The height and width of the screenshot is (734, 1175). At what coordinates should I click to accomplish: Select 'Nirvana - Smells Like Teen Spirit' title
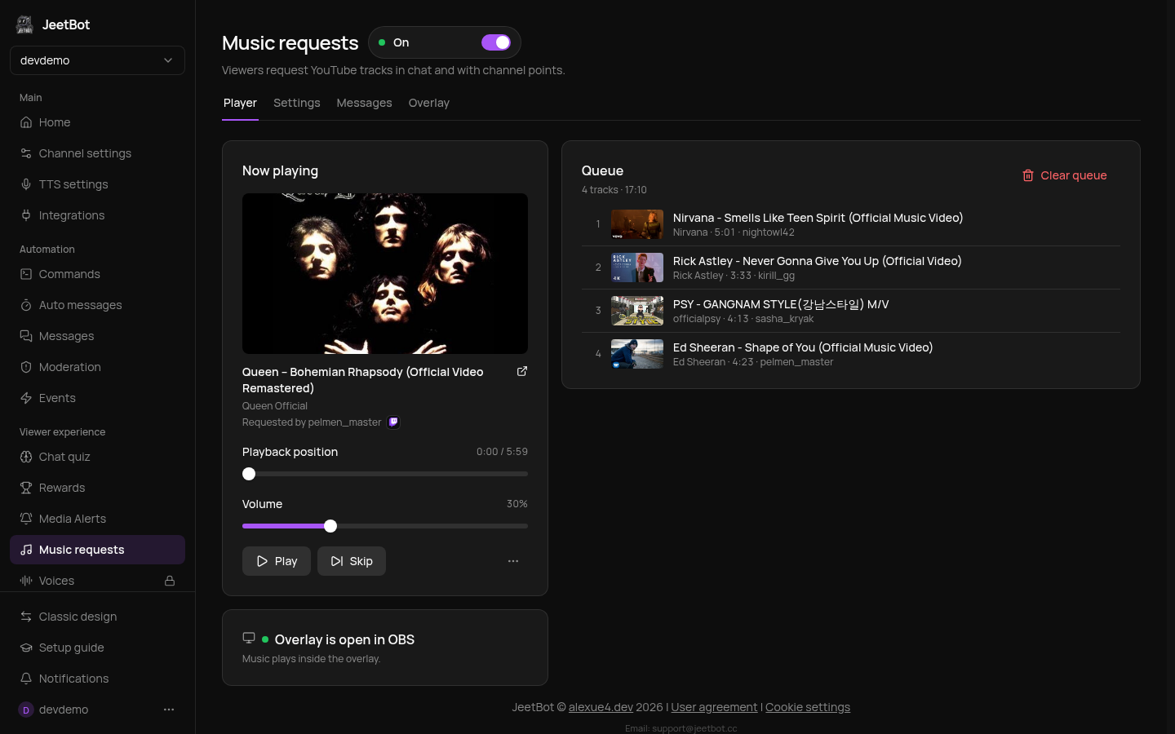click(x=818, y=218)
